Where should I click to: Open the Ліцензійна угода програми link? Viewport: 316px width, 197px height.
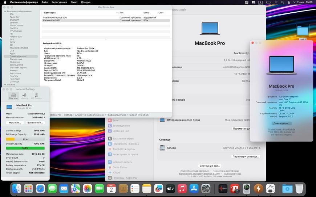(x=194, y=171)
